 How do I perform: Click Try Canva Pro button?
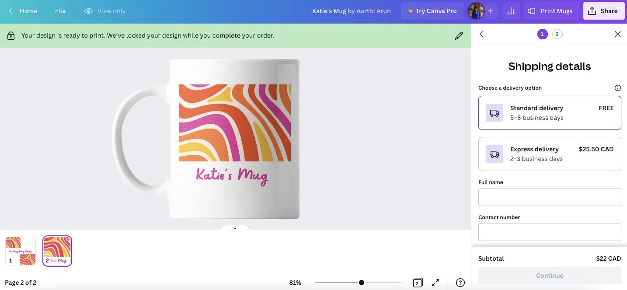coord(432,11)
